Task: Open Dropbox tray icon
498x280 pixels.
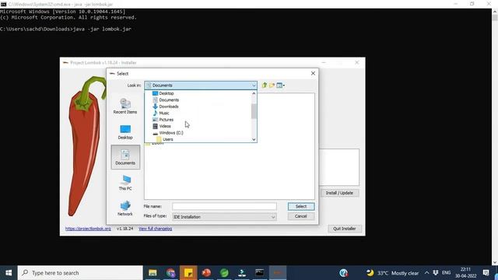Action: (x=436, y=273)
